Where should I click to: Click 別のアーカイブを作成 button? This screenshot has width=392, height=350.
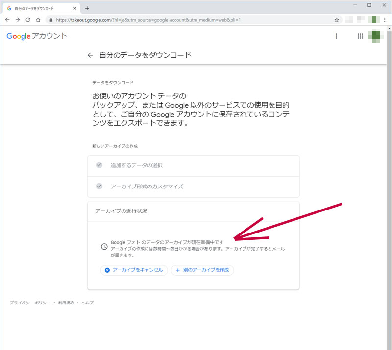click(x=202, y=270)
